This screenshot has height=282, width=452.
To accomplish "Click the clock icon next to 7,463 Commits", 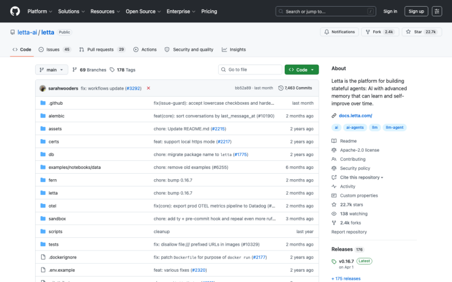I will 281,88.
